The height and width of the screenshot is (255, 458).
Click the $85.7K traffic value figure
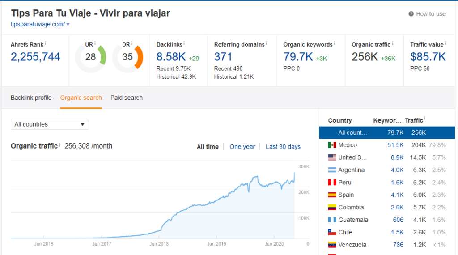[x=428, y=57]
